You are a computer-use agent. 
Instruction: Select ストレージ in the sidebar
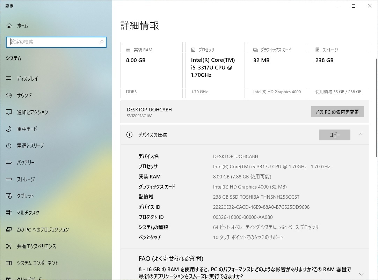click(56, 179)
